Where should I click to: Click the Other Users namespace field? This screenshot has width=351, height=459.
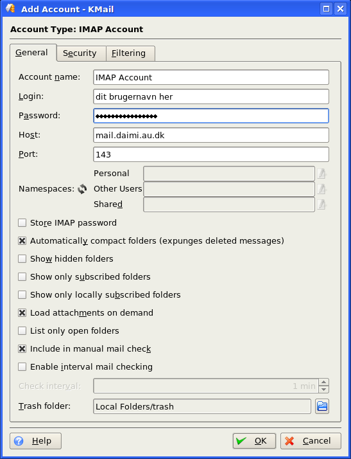coord(229,189)
